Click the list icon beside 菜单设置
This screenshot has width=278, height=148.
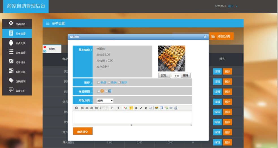[48, 23]
